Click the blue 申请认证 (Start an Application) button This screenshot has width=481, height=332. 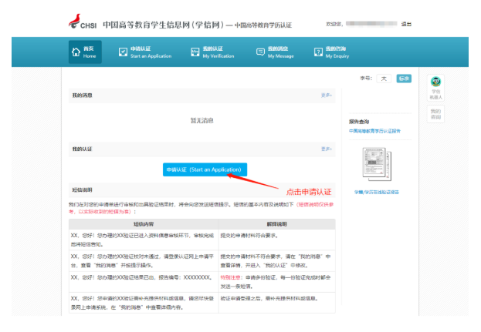[x=205, y=169]
